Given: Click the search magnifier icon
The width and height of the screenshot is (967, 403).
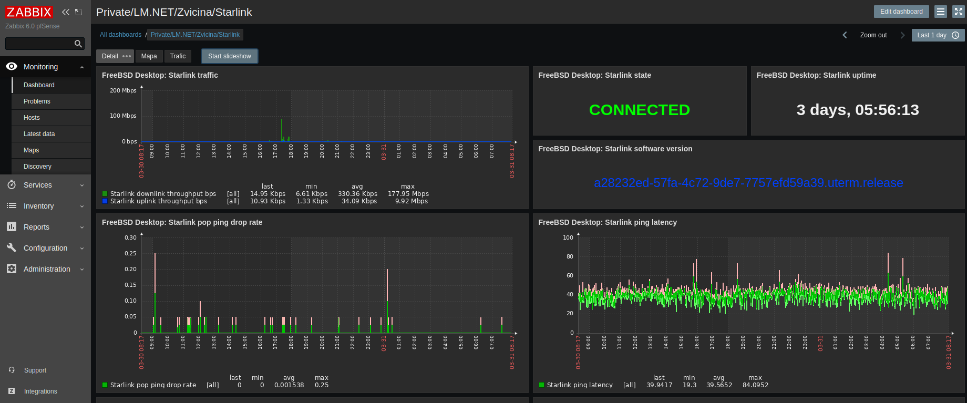Looking at the screenshot, I should pos(78,44).
